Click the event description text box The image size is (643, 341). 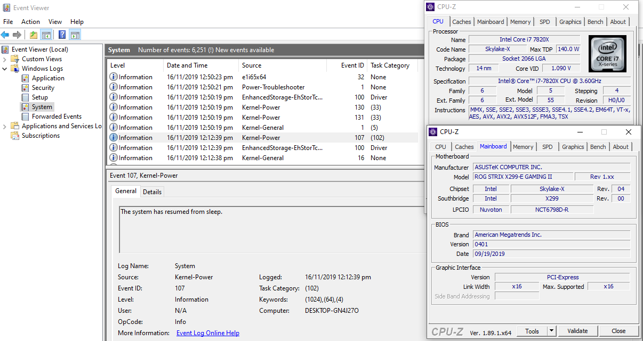click(272, 230)
